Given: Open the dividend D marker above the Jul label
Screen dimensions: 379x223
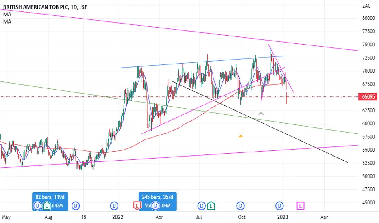Looking at the screenshot, I should pyautogui.click(x=201, y=206).
